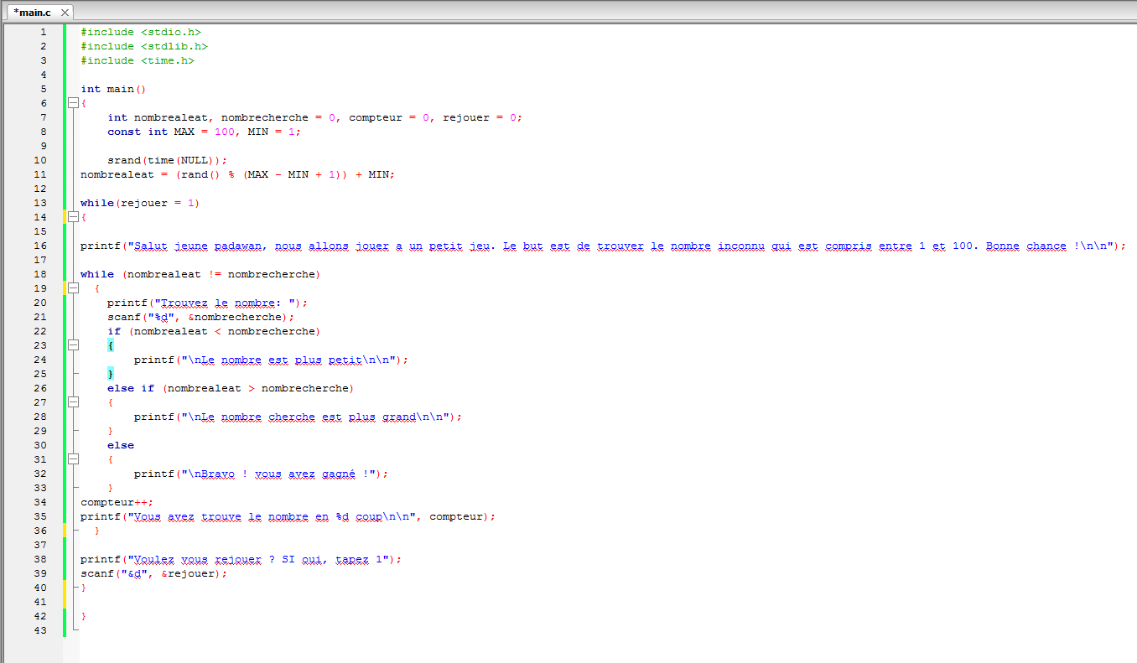Collapse the inner while fold marker at line 19

[x=73, y=288]
